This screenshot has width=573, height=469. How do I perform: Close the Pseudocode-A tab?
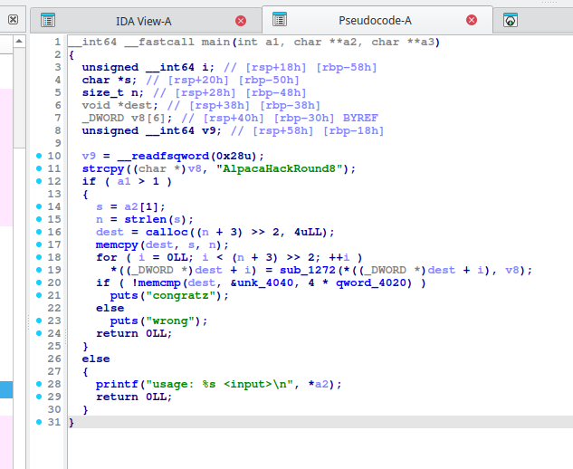pos(472,20)
